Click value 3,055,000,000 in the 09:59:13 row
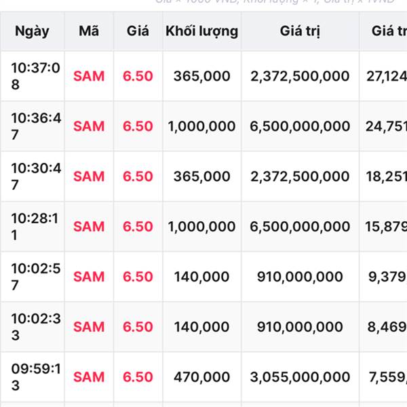 (300, 377)
